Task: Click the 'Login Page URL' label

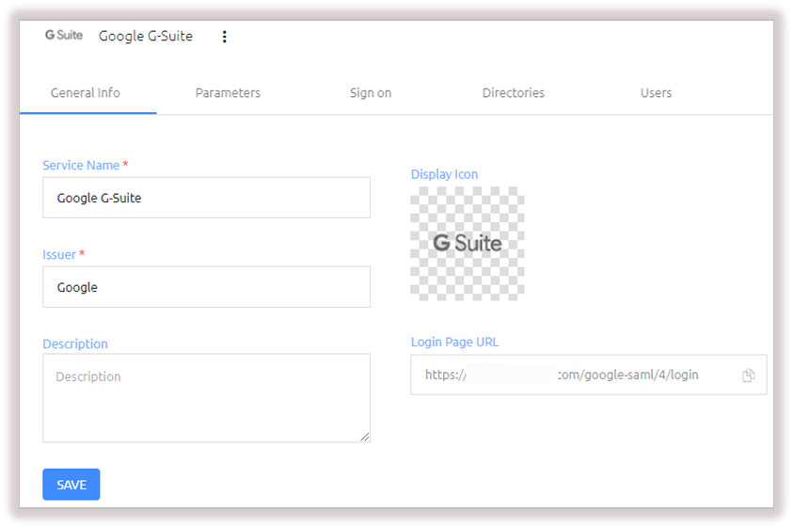Action: click(x=454, y=342)
